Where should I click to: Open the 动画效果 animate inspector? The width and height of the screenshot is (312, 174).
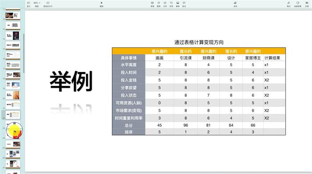(298, 3)
